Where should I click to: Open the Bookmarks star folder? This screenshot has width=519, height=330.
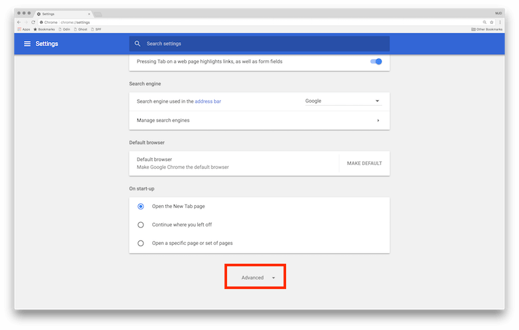coord(44,29)
